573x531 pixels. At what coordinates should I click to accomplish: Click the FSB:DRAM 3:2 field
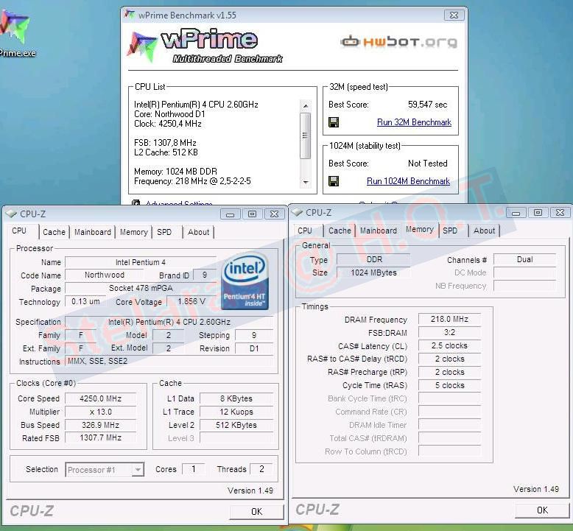coord(449,332)
